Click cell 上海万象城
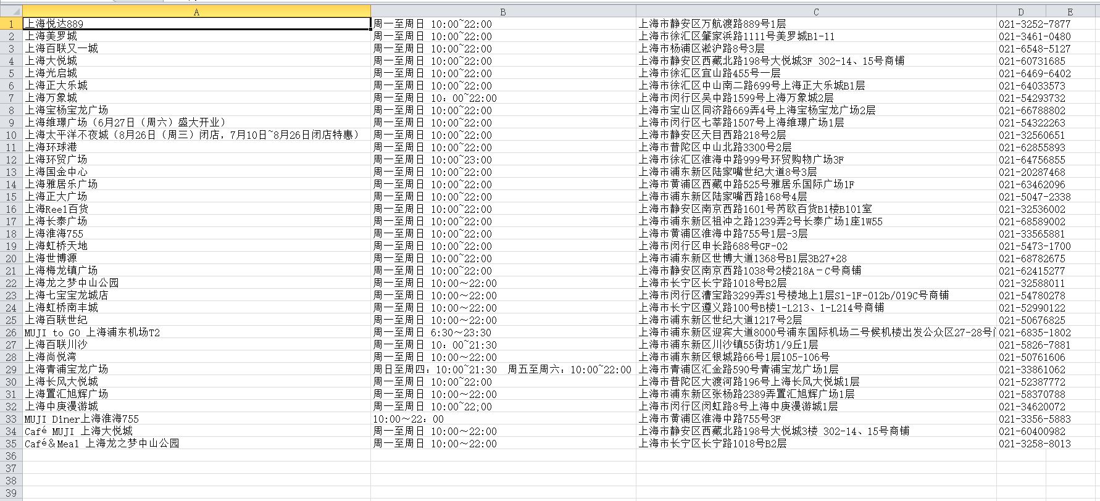The image size is (1100, 501). pyautogui.click(x=196, y=98)
